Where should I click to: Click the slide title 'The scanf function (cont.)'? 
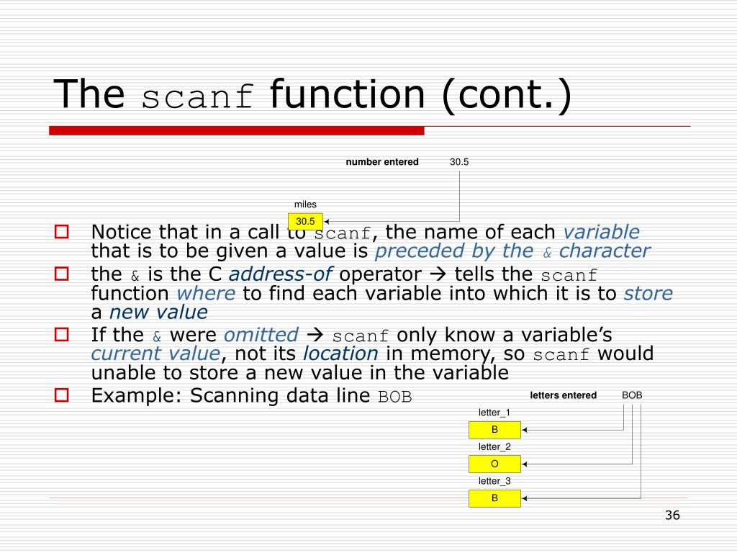[x=312, y=94]
